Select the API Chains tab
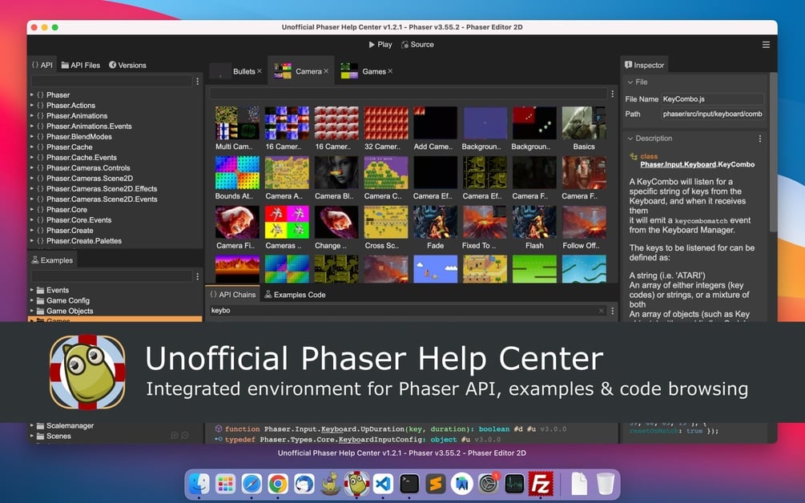This screenshot has width=805, height=503. (232, 295)
